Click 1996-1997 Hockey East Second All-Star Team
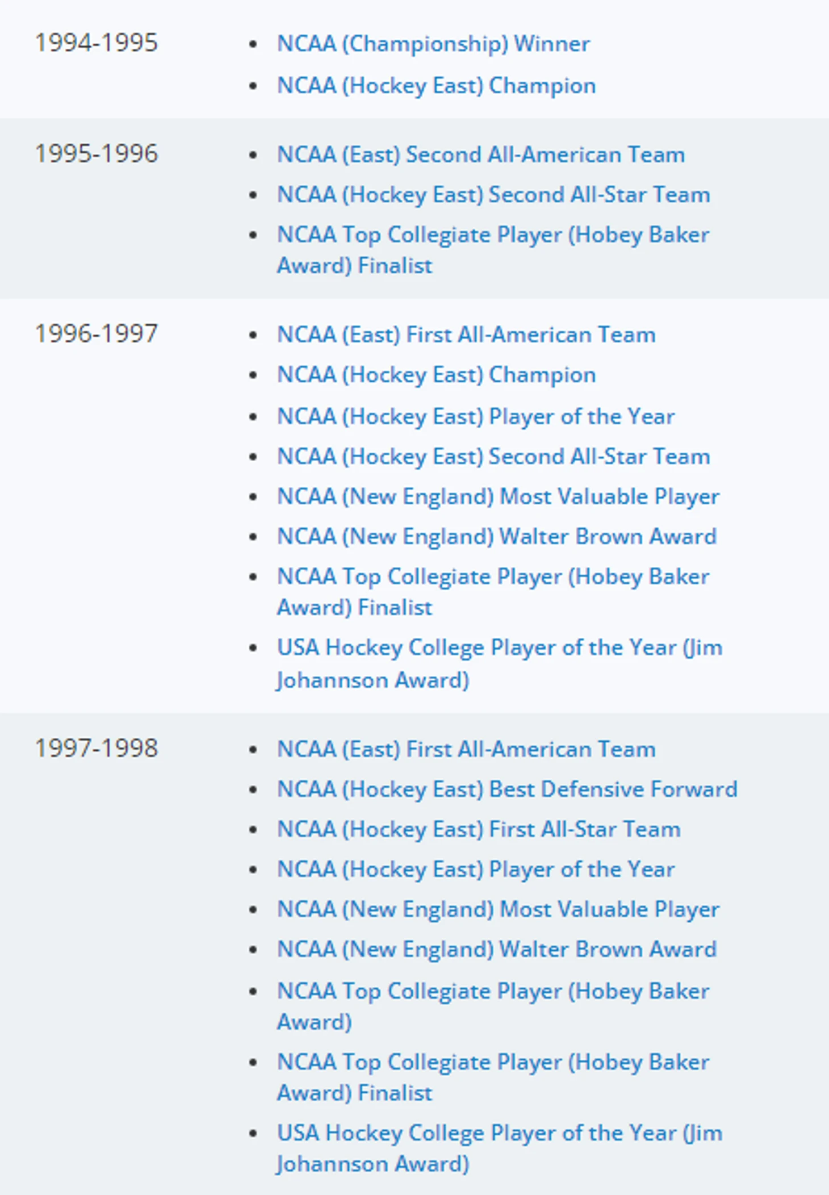The width and height of the screenshot is (829, 1195). (493, 457)
